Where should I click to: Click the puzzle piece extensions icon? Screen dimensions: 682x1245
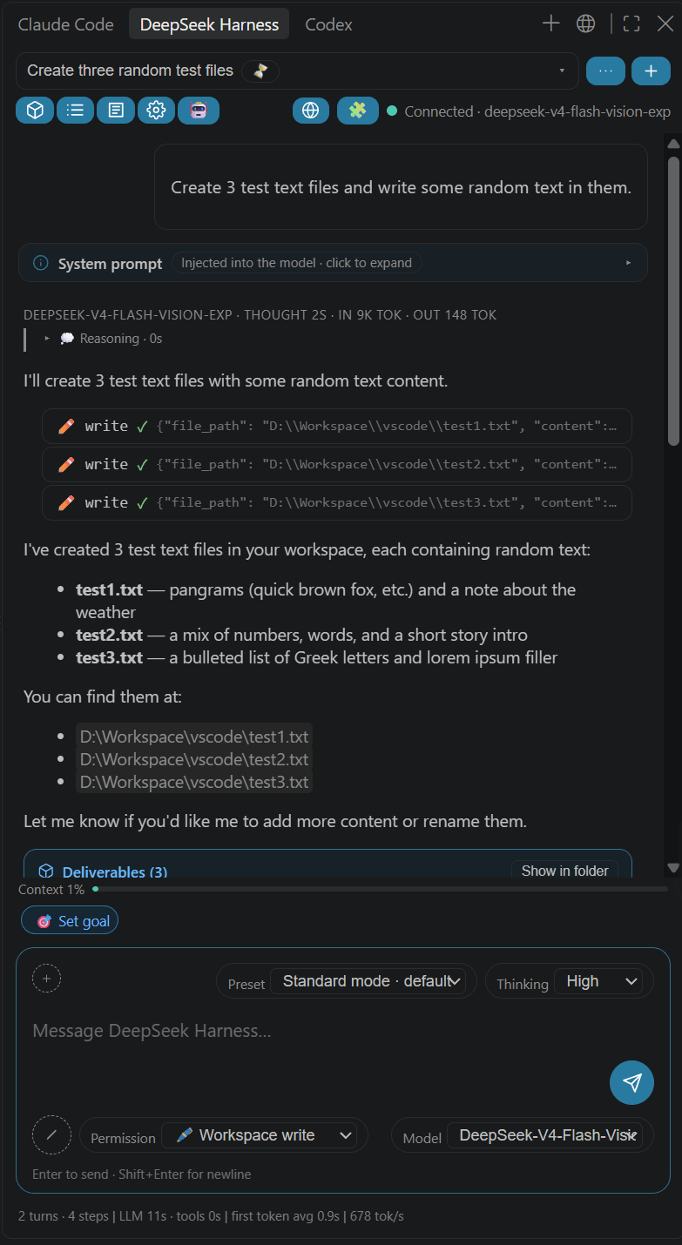pyautogui.click(x=357, y=111)
